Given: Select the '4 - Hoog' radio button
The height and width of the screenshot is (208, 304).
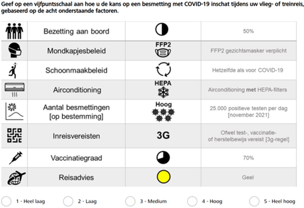Looking at the screenshot, I should pyautogui.click(x=192, y=201).
